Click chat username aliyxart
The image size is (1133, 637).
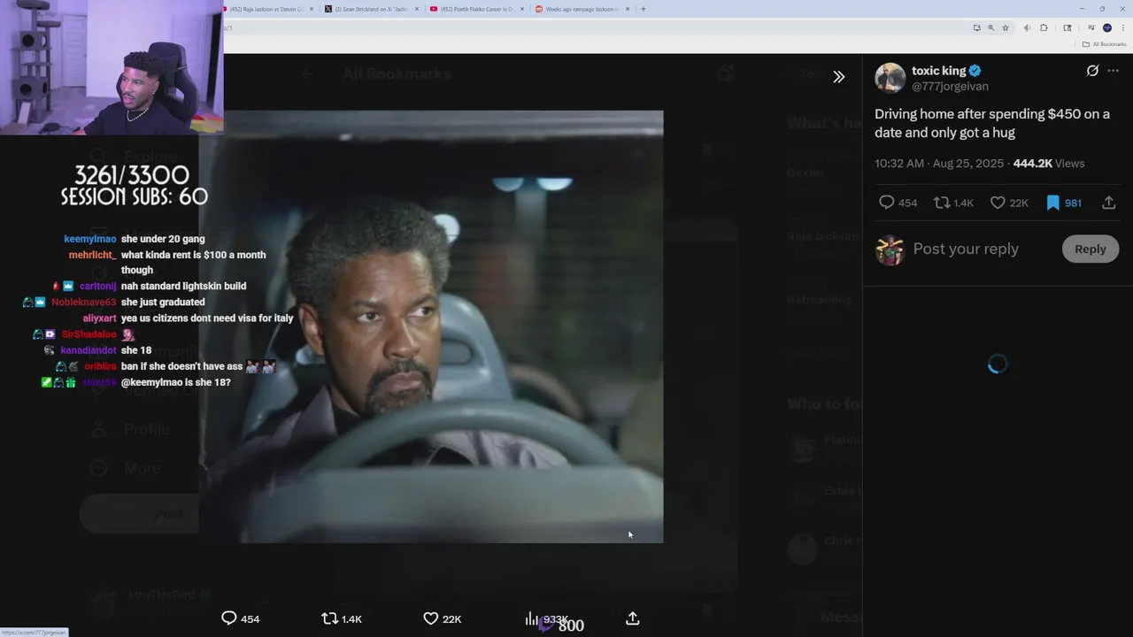point(100,318)
